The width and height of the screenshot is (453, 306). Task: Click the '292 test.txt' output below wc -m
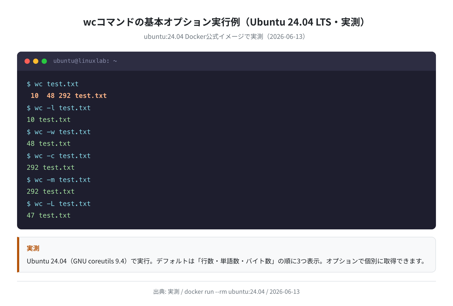51,192
